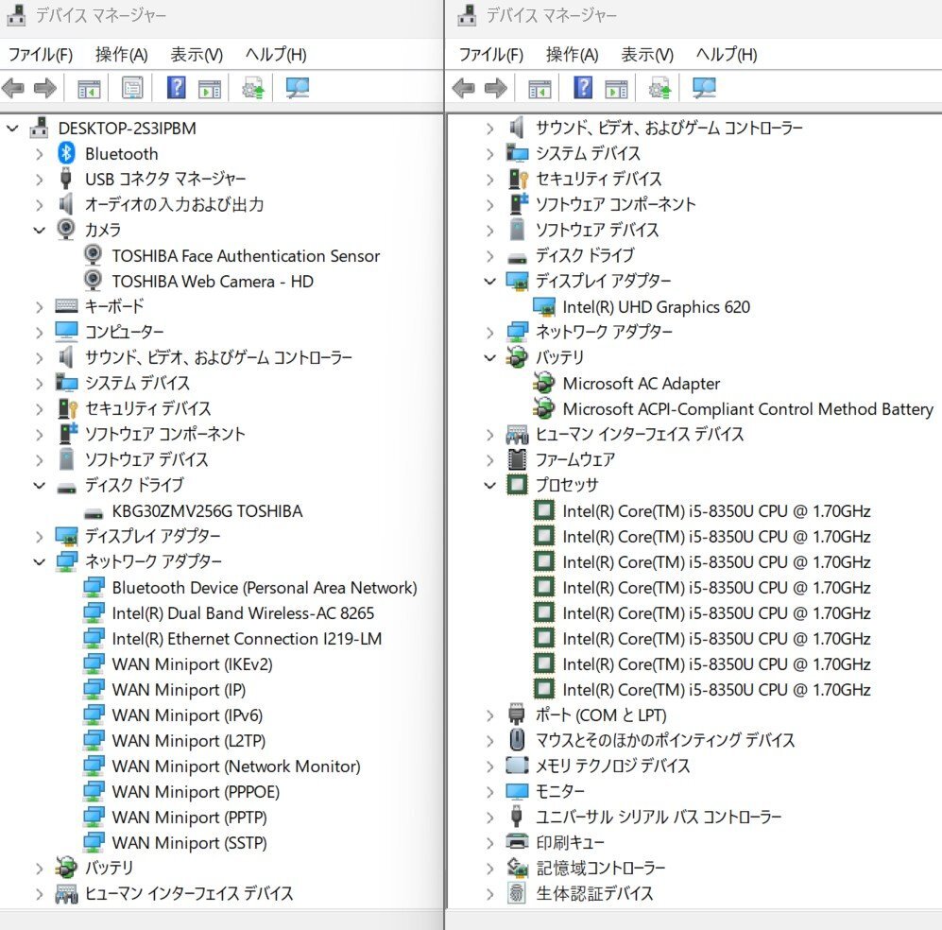The height and width of the screenshot is (930, 942).
Task: Collapse ディスプレイ アダプター in right window
Action: pyautogui.click(x=490, y=281)
